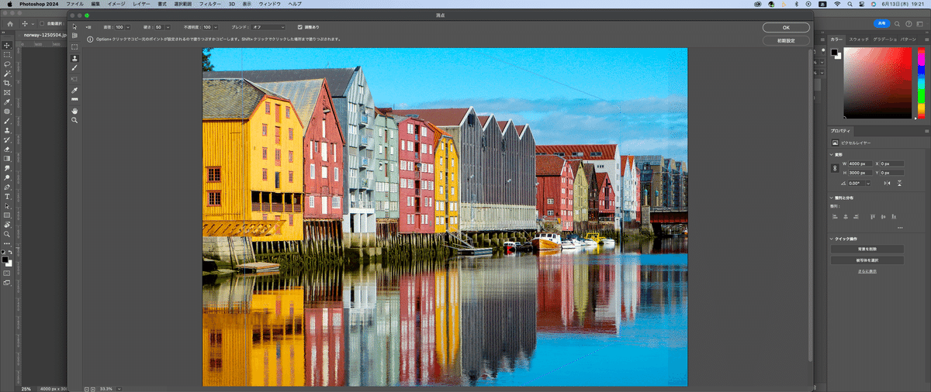Click the norway-1250504 document tab
931x392 pixels.
coord(45,35)
